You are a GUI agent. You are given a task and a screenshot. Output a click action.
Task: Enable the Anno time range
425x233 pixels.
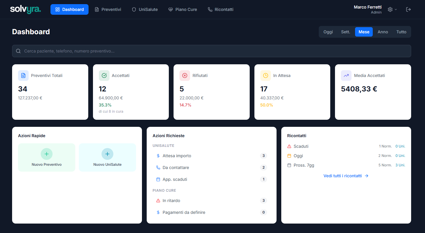(x=382, y=32)
